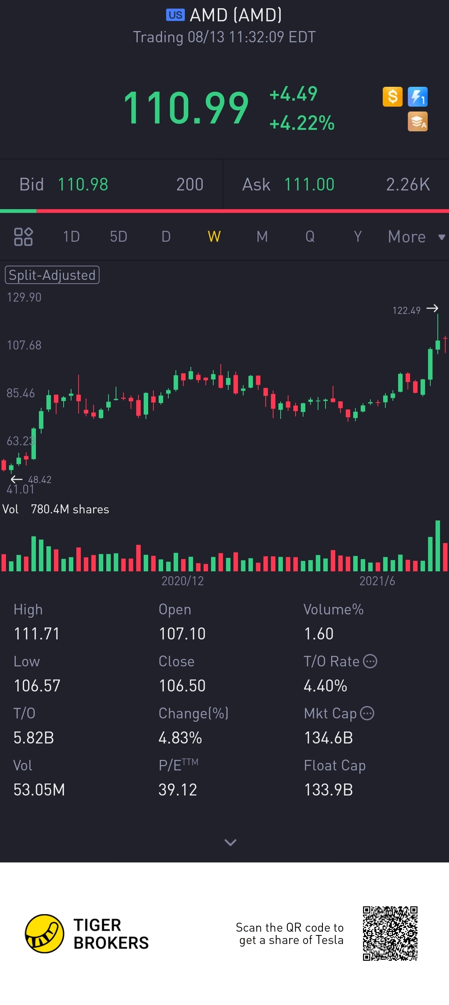Tap Scan the QR code promo text
Image resolution: width=449 pixels, height=1005 pixels.
290,934
